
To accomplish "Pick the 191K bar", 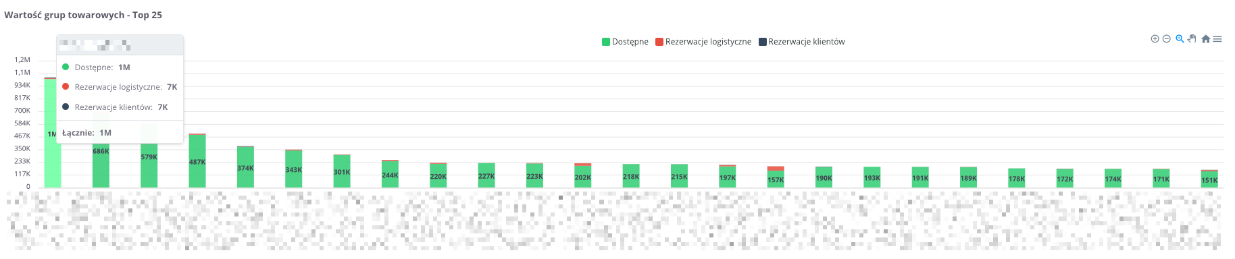I will [920, 177].
